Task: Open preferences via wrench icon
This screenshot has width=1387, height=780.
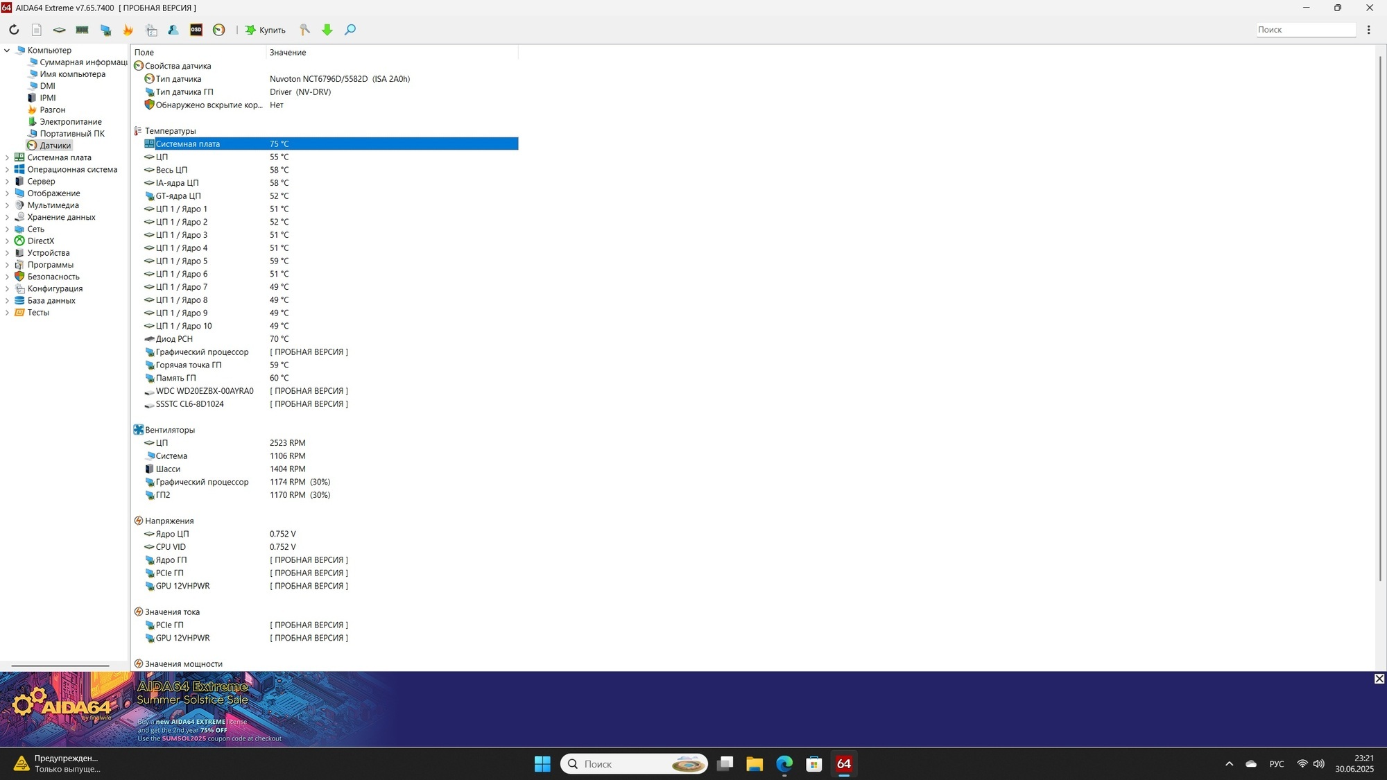Action: (304, 30)
